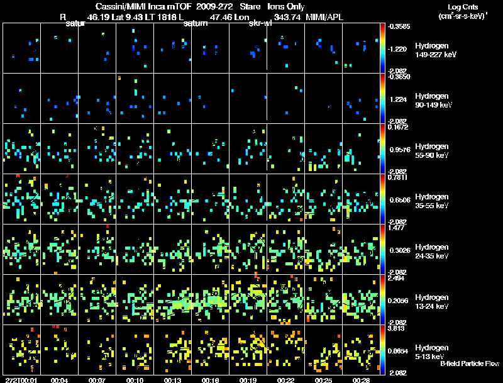The image size is (503, 383).
Task: Click the B-field Particle Flow caption
Action: pos(470,364)
